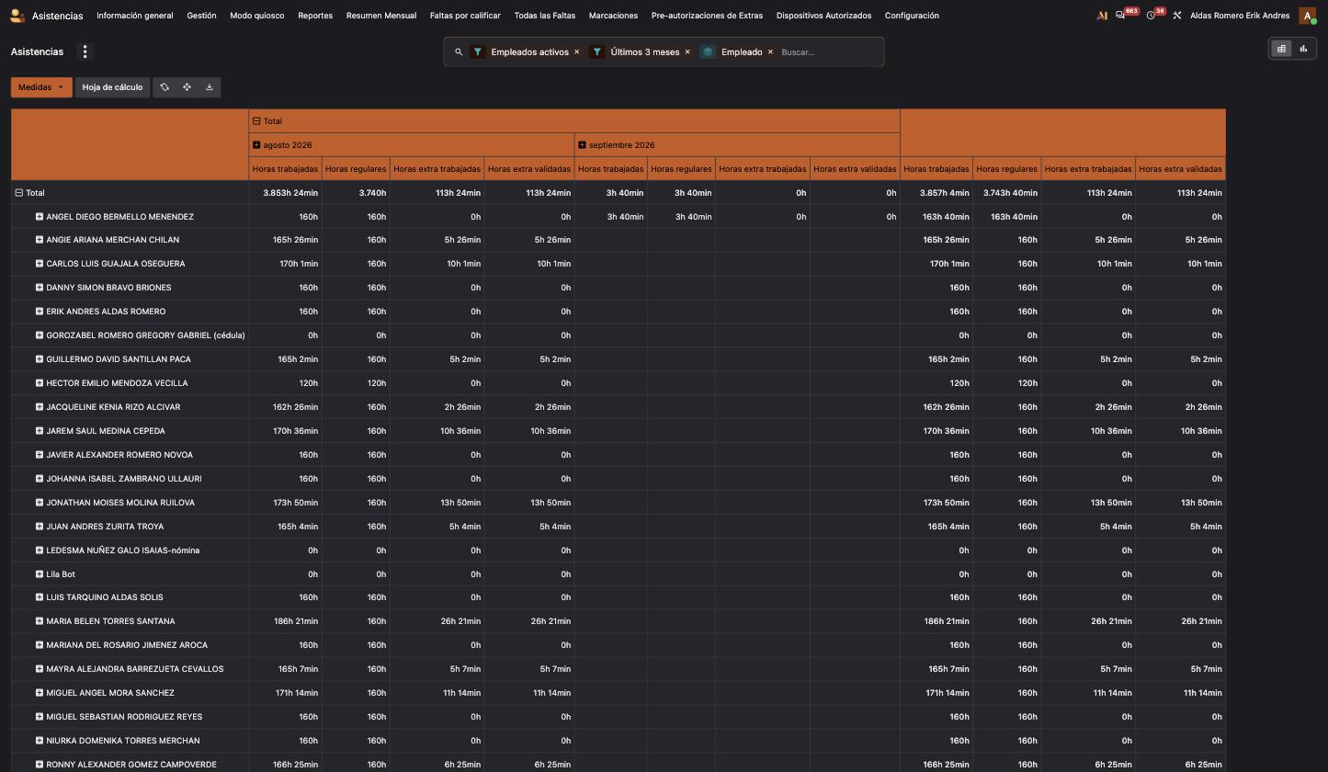The width and height of the screenshot is (1328, 772).
Task: Flip axis with the swap icon
Action: [165, 87]
